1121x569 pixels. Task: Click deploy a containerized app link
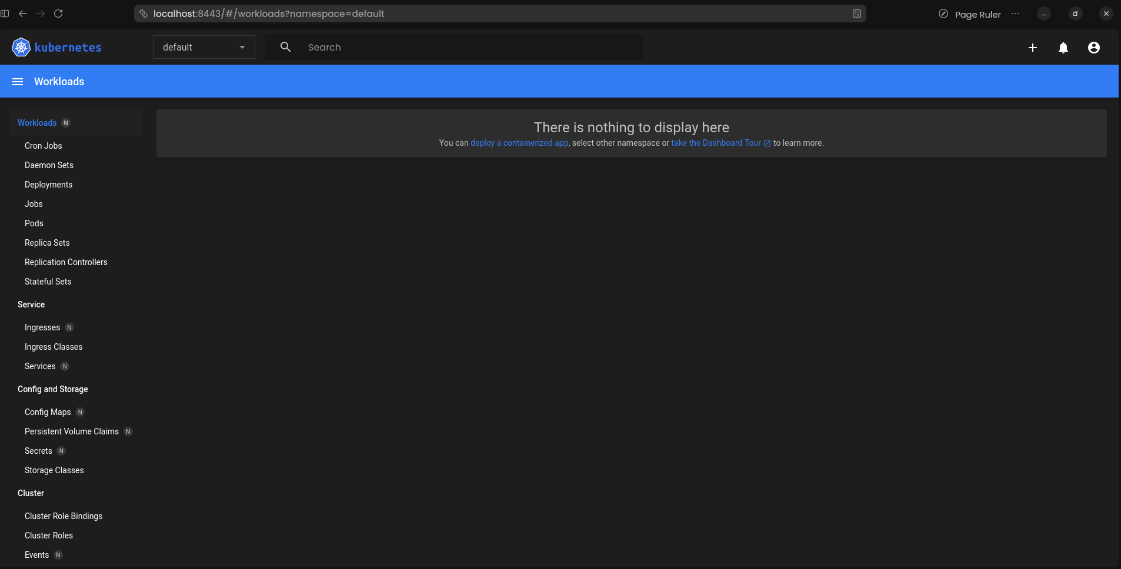[519, 143]
